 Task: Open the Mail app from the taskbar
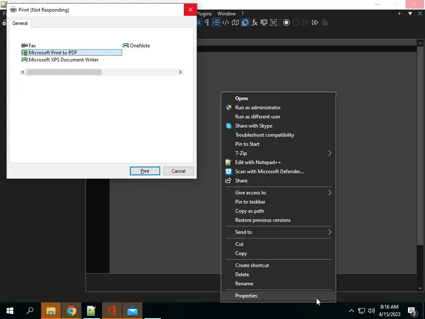click(132, 311)
